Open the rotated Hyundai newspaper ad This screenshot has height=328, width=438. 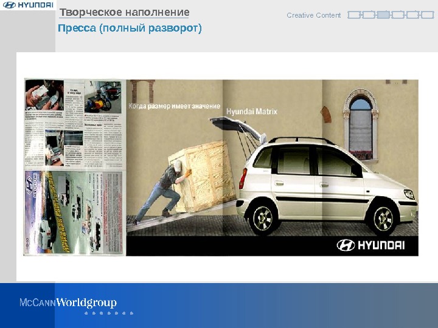(74, 213)
